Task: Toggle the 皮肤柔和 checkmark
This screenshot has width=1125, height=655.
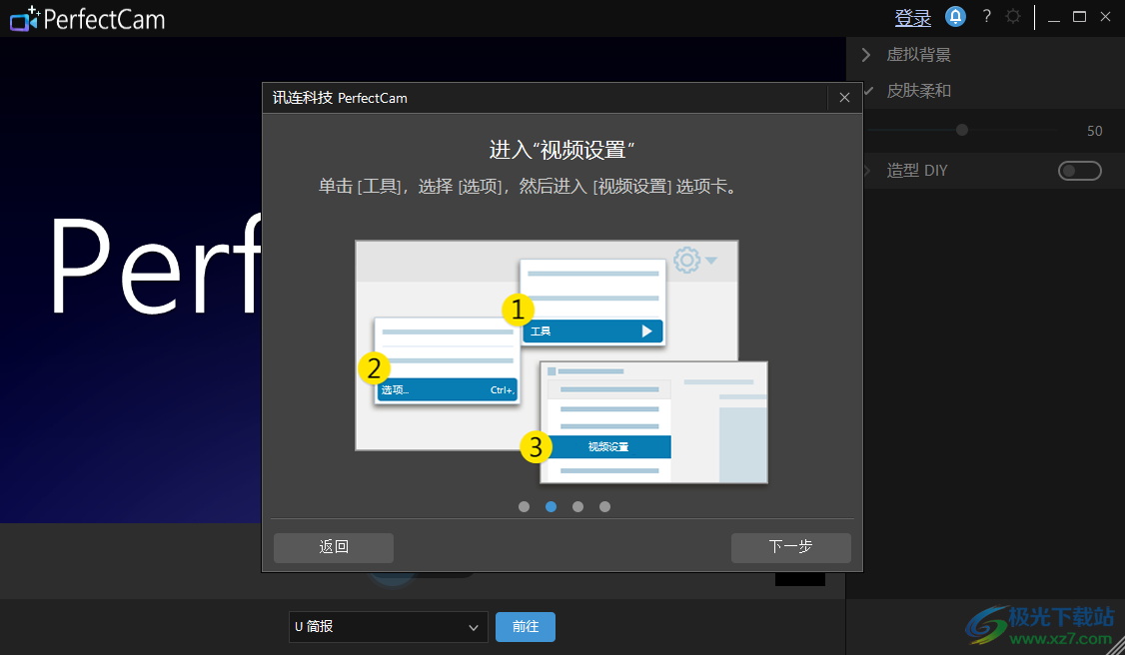Action: [x=869, y=90]
